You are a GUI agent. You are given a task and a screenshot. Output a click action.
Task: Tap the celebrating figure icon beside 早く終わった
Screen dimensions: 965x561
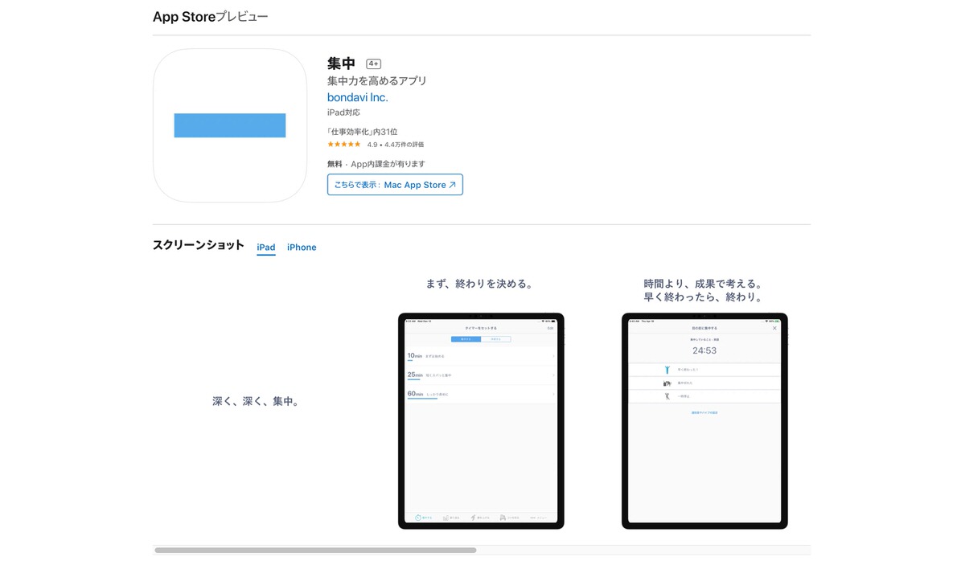click(667, 370)
